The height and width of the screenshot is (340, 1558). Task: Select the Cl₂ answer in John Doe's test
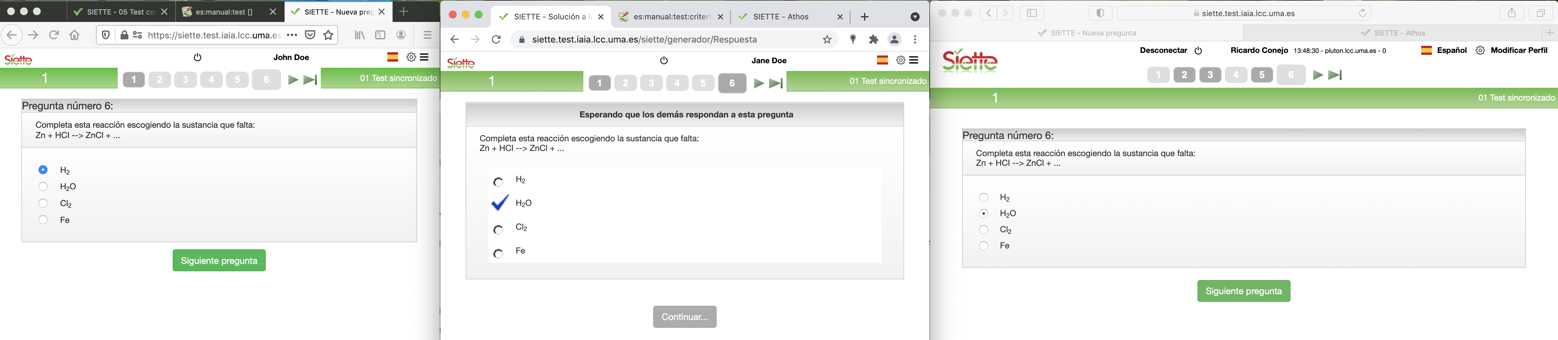click(x=43, y=203)
